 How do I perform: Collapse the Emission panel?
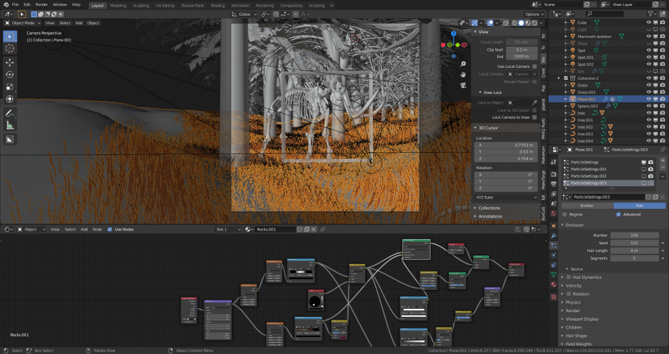click(x=574, y=225)
